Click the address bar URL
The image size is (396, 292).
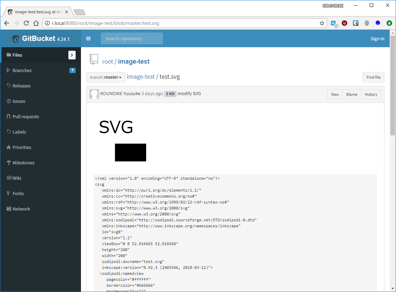click(105, 23)
